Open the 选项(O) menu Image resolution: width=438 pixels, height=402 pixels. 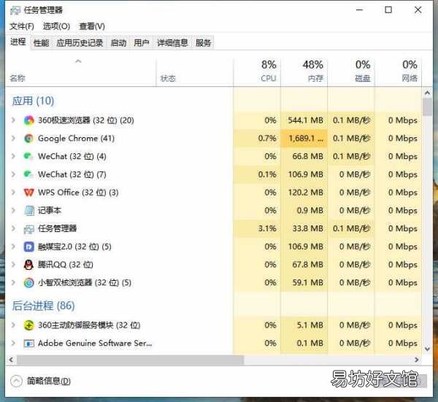click(x=56, y=26)
